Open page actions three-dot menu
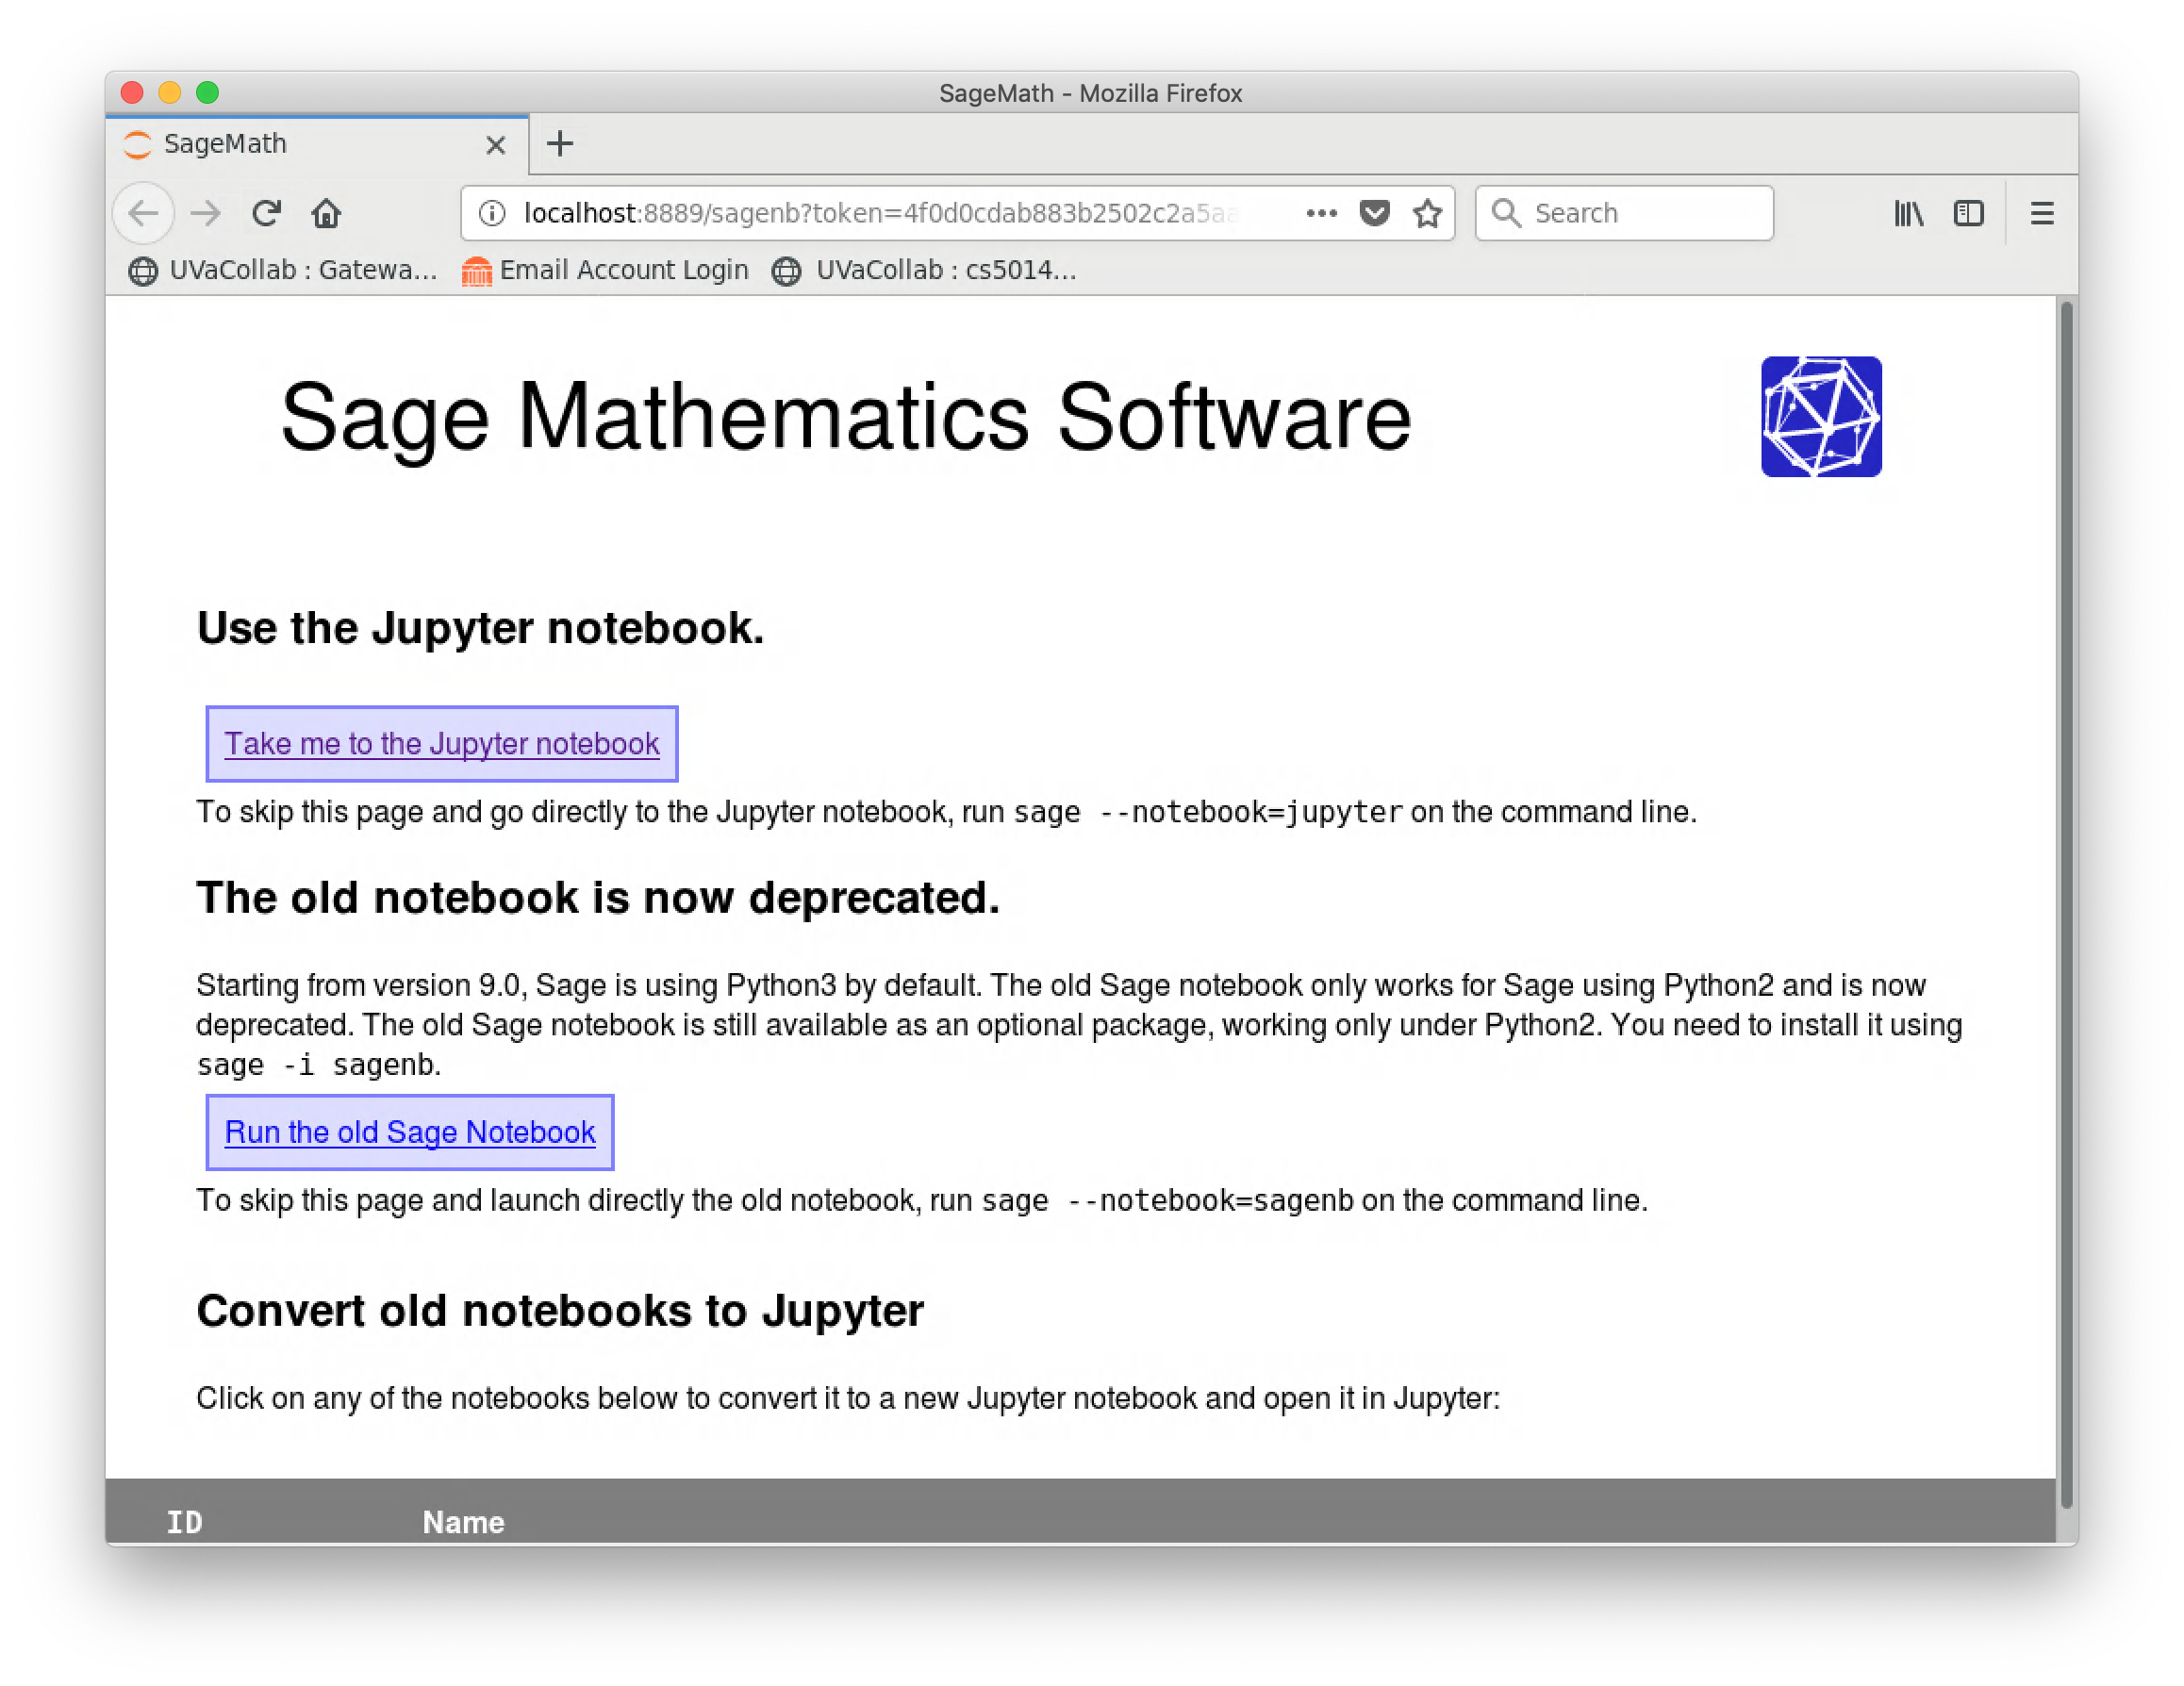 1321,213
